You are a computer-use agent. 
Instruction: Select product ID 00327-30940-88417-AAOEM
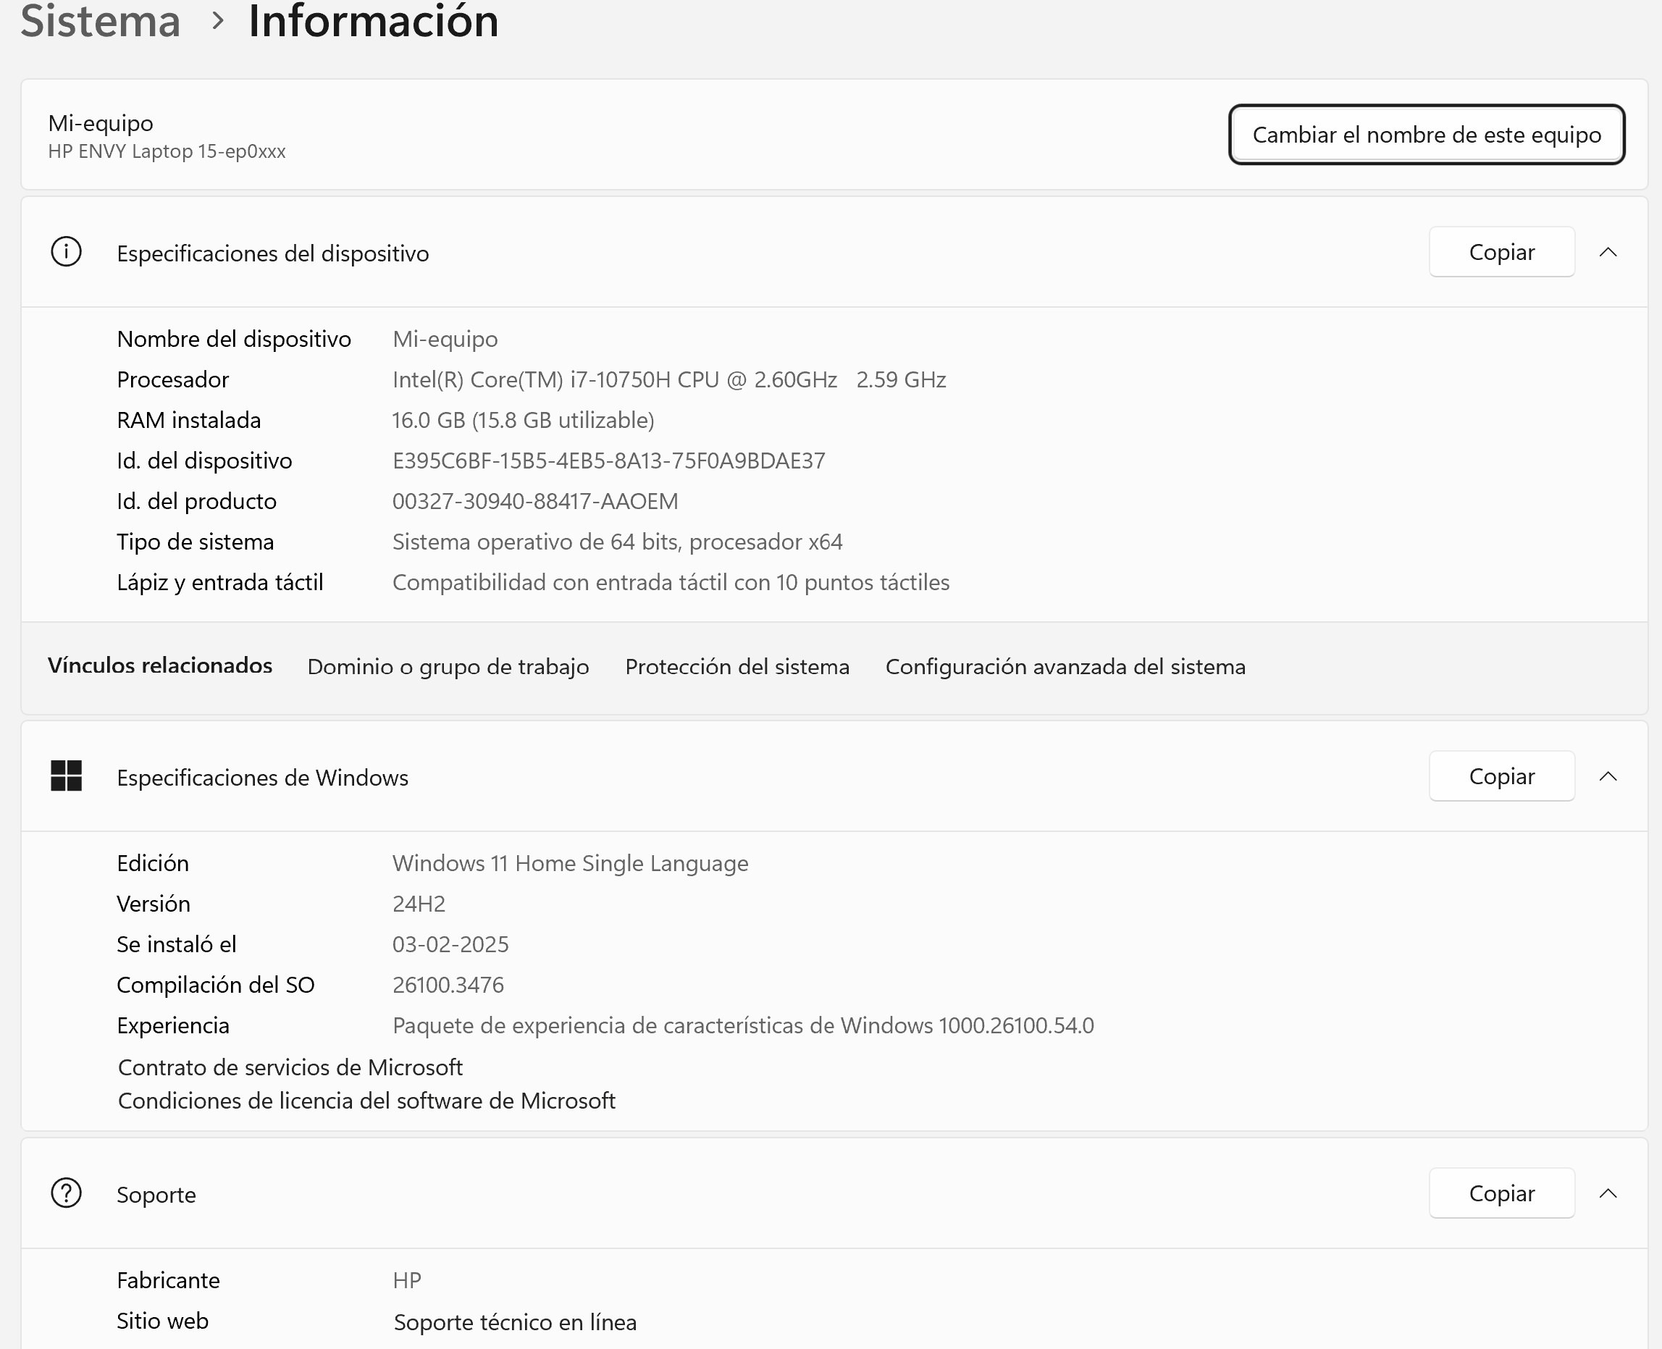(x=535, y=501)
